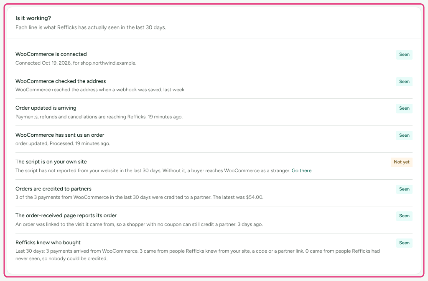Click 'Refficks knew who bought' title
Viewport: 428px width, 281px height.
point(48,243)
